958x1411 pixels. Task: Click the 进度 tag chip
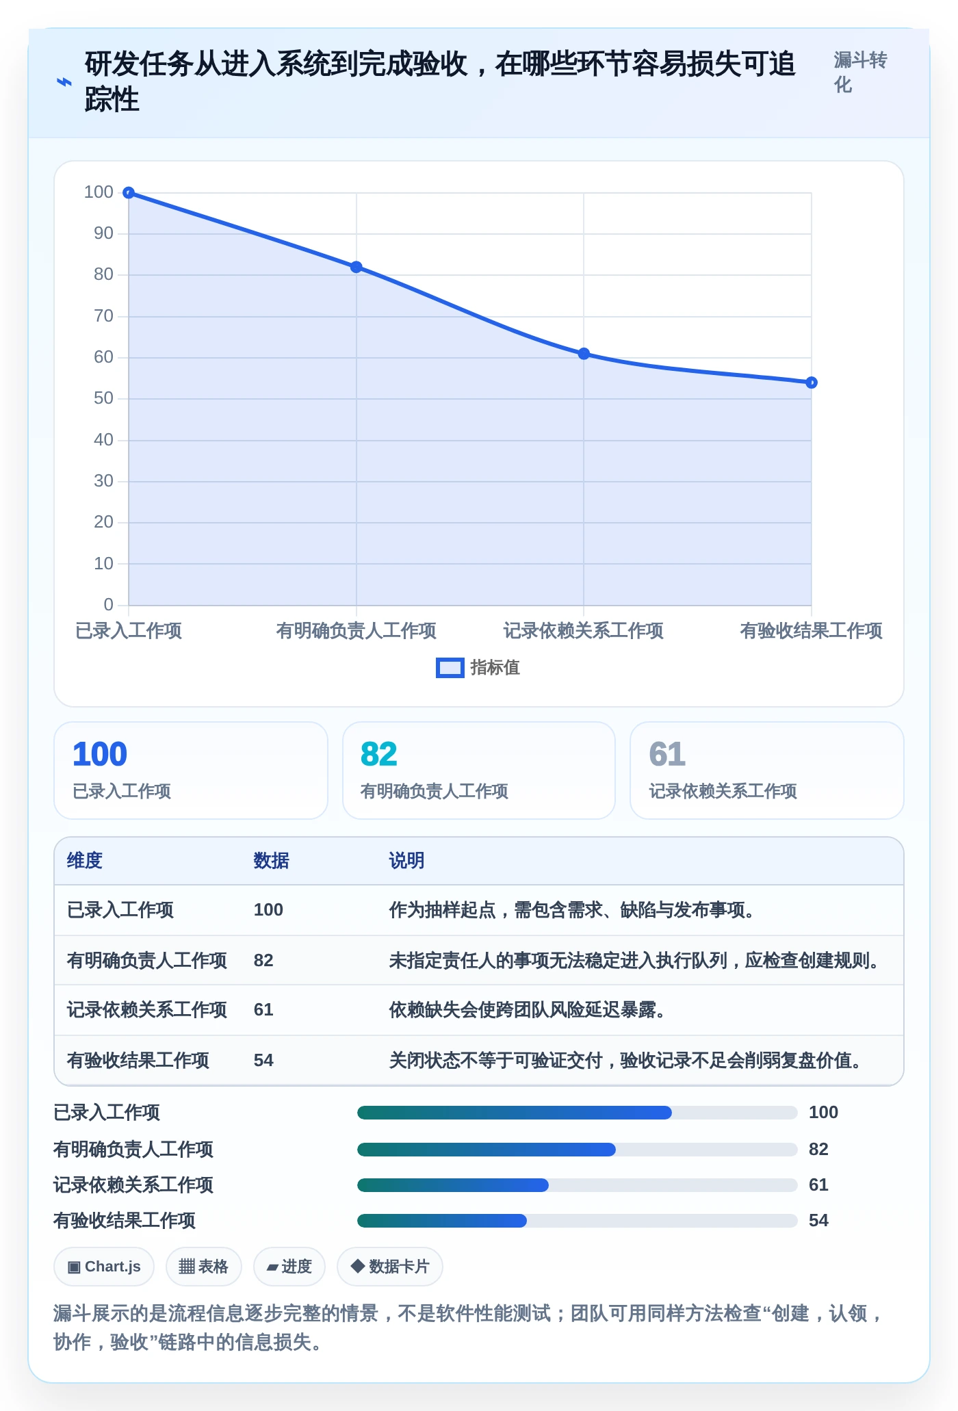289,1267
